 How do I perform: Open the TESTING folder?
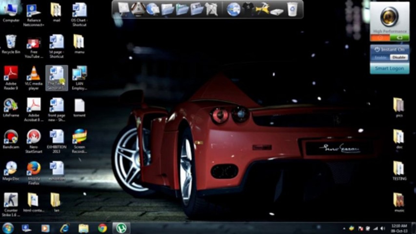[399, 171]
